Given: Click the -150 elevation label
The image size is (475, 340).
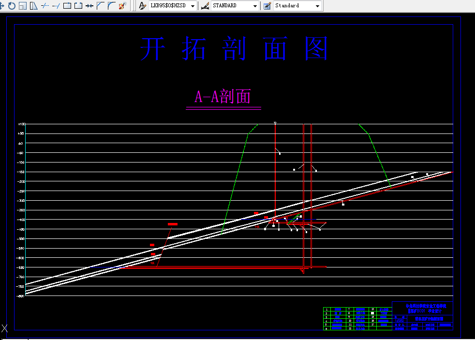Looking at the screenshot, I should click(21, 172).
